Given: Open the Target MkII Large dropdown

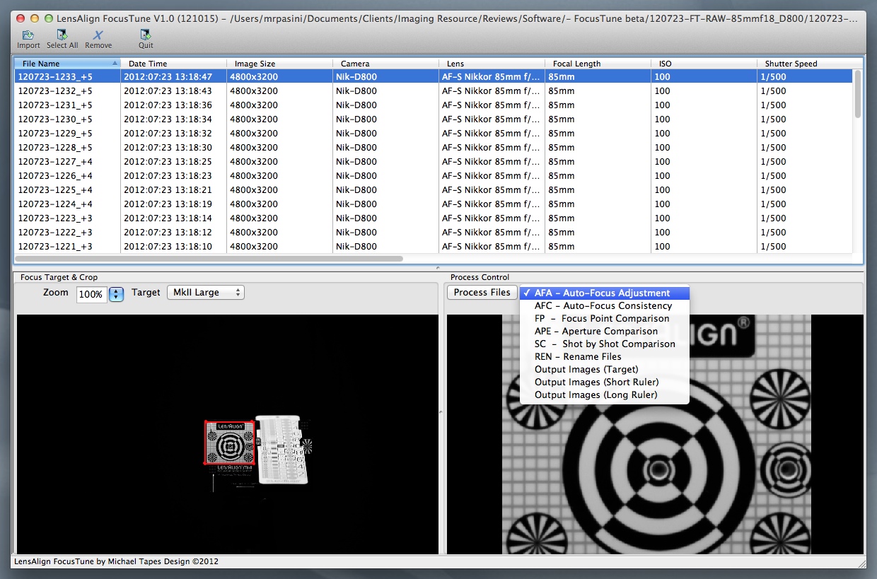Looking at the screenshot, I should pos(205,293).
